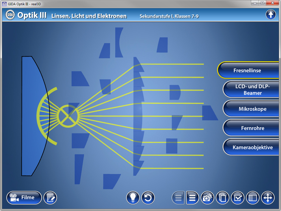This screenshot has height=211, width=281.
Task: Toggle the split-screen panel view icon
Action: pos(252,198)
